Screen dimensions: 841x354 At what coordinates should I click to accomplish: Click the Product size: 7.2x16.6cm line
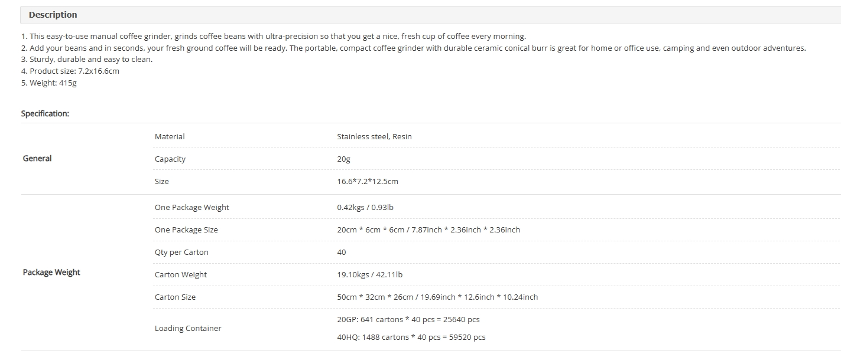click(70, 71)
